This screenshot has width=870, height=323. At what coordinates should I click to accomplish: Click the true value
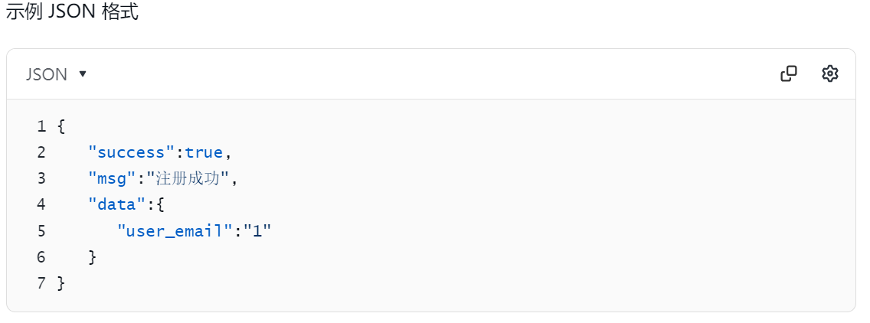pyautogui.click(x=204, y=152)
